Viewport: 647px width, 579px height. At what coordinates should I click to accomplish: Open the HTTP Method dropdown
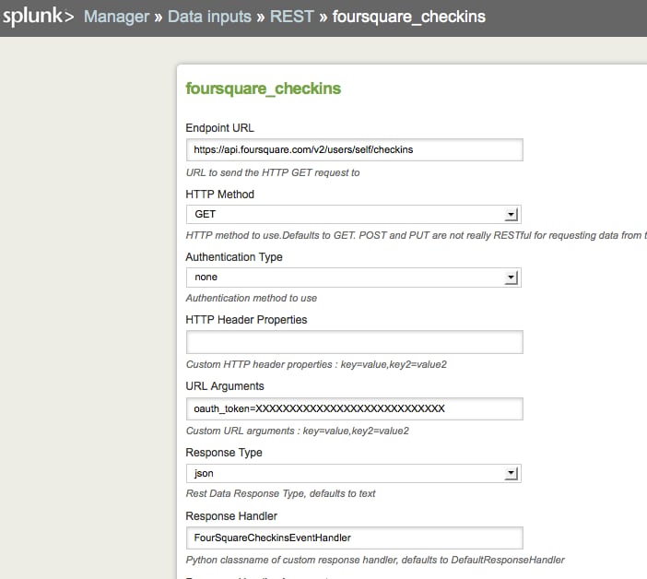coord(354,214)
